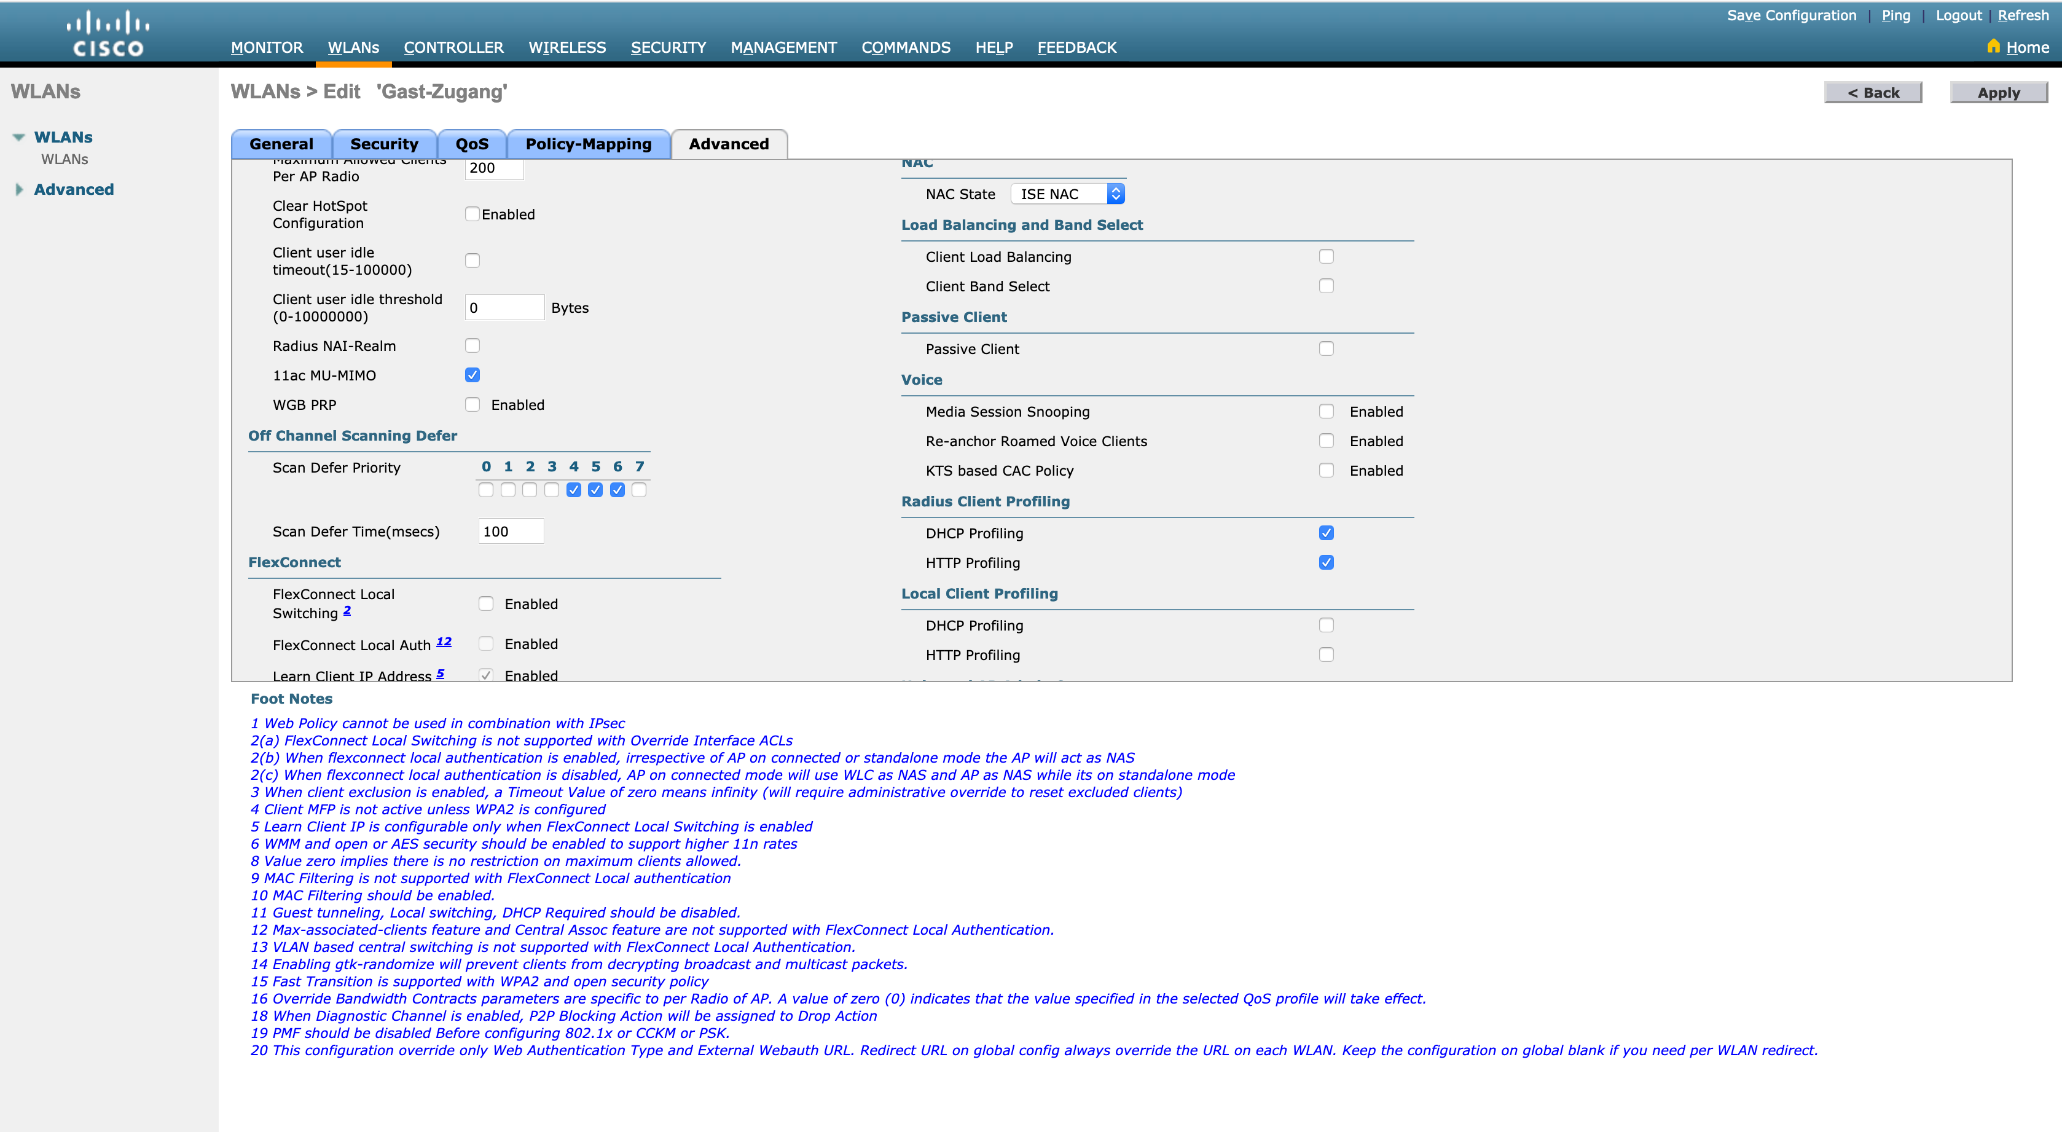2062x1132 pixels.
Task: Toggle the Radius NAI-Realm checkbox
Action: click(x=472, y=345)
